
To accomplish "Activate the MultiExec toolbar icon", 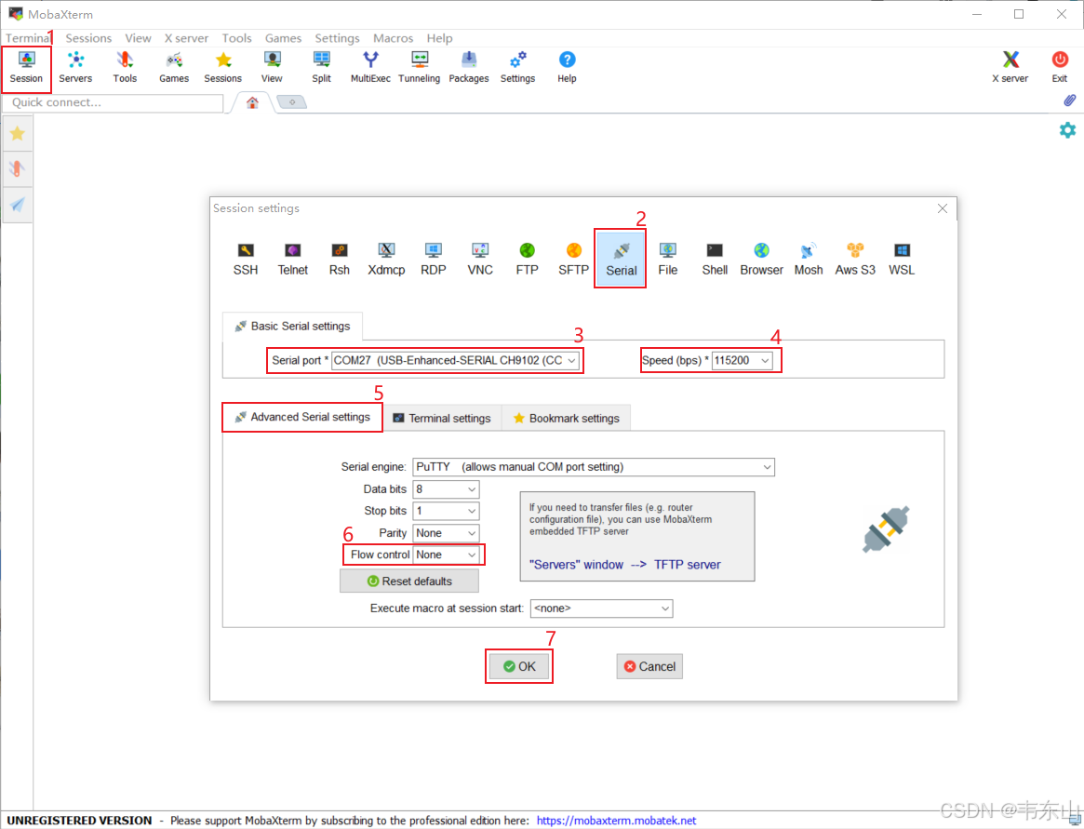I will pyautogui.click(x=370, y=68).
